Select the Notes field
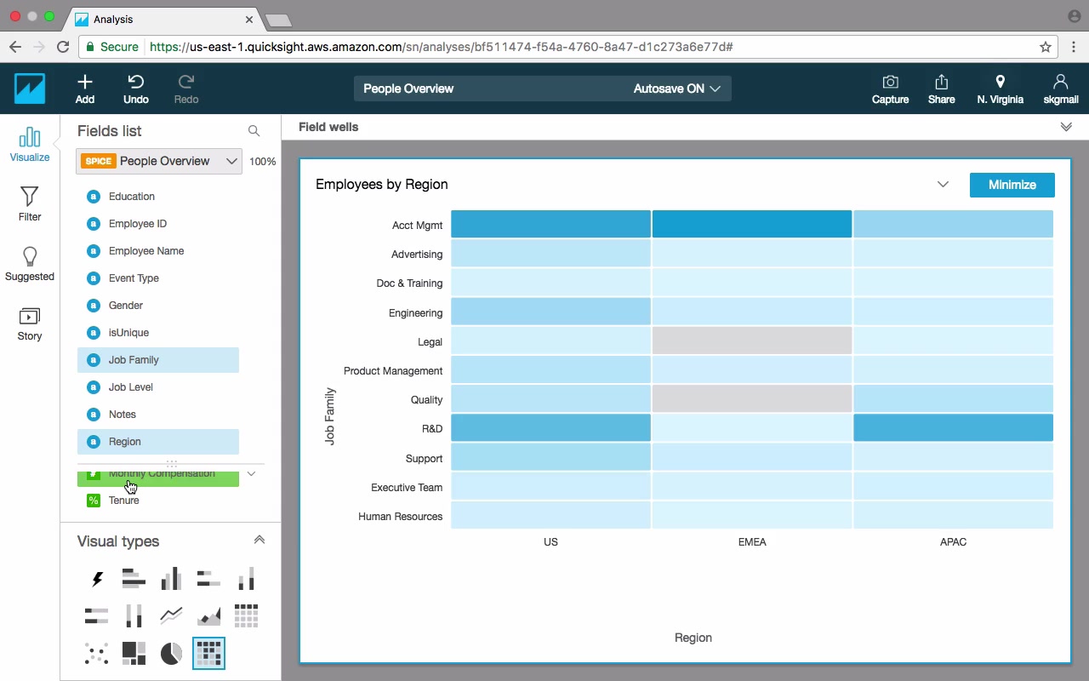This screenshot has width=1089, height=681. pyautogui.click(x=158, y=415)
